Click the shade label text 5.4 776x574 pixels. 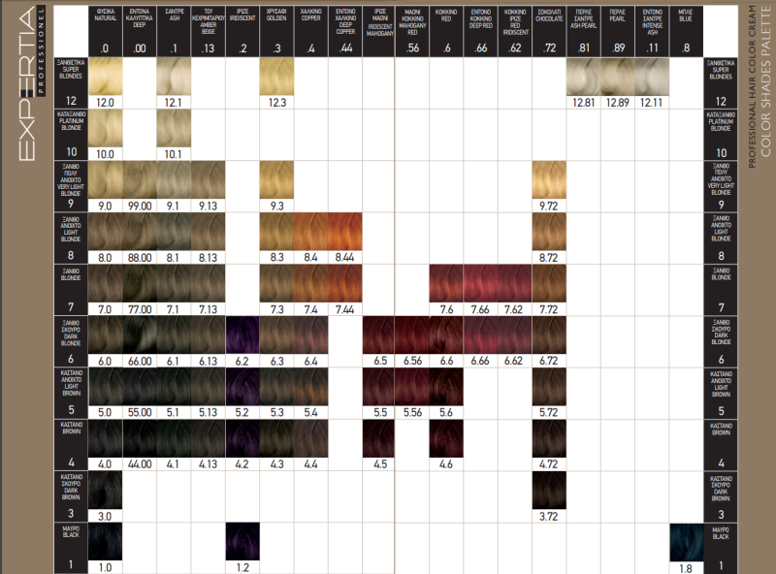[x=310, y=413]
